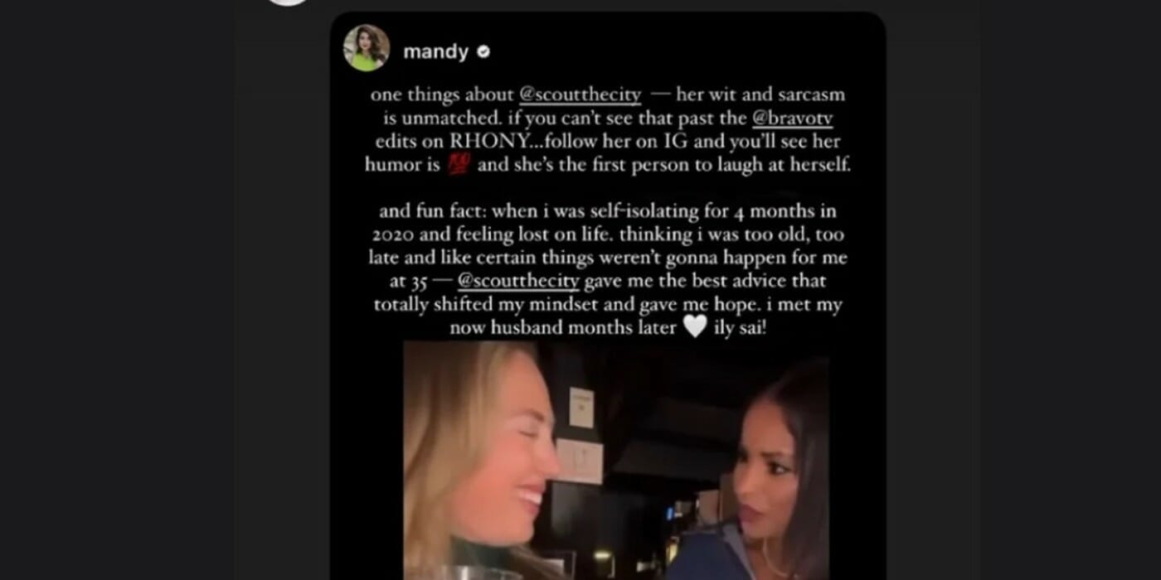Click the verified badge beside mandy

click(484, 52)
